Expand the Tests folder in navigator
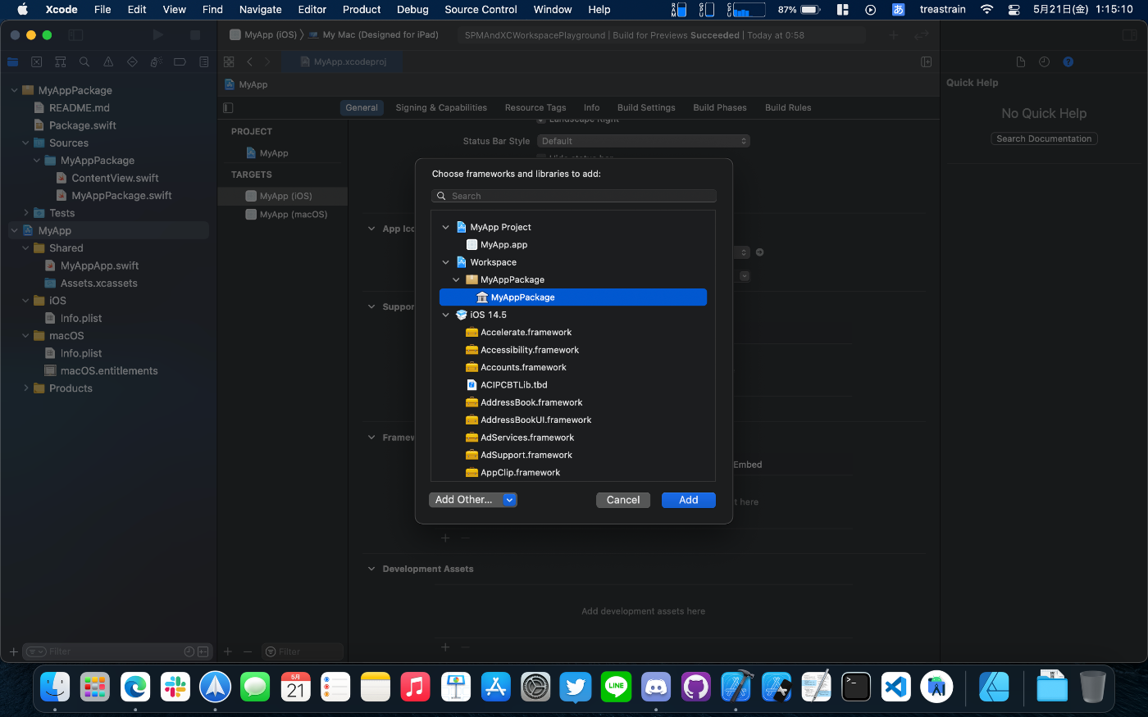 click(25, 213)
